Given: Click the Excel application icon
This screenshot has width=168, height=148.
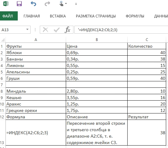Looking at the screenshot, I should pos(6,4).
